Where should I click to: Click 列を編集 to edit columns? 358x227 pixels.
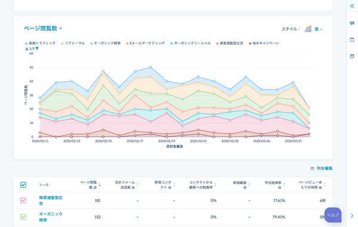point(322,168)
